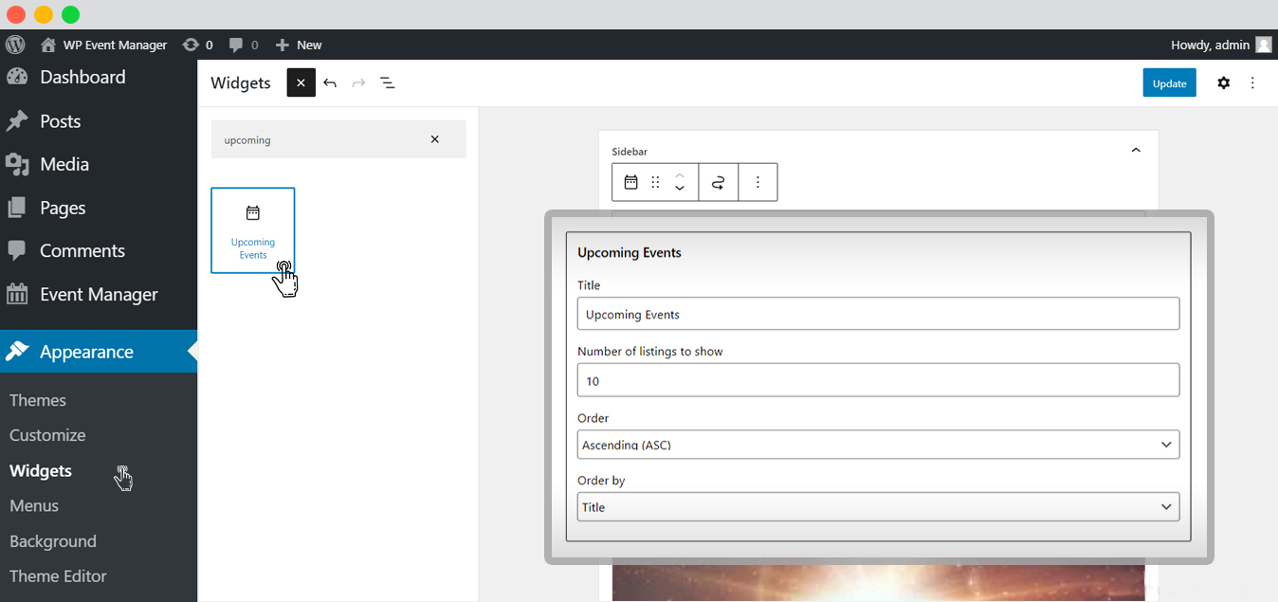Open the Event Manager menu

coord(99,294)
